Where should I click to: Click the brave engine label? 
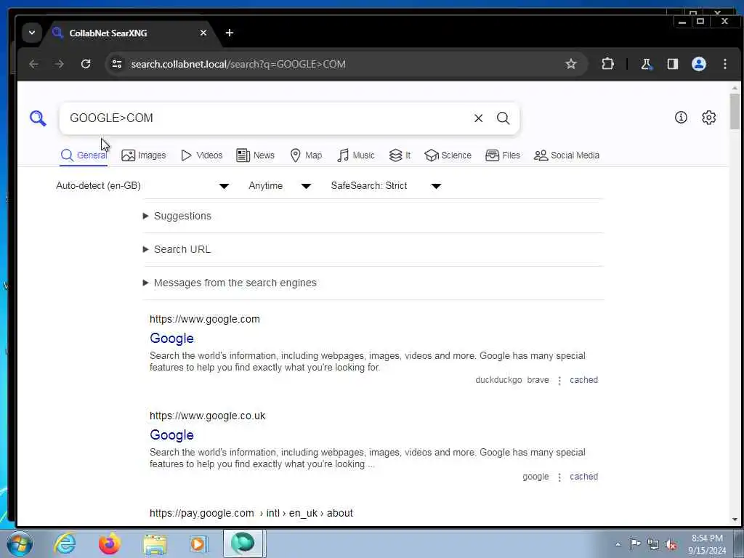coord(538,380)
